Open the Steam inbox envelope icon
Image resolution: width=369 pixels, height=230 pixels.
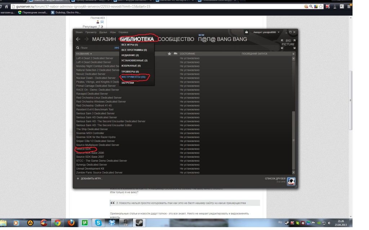[246, 32]
